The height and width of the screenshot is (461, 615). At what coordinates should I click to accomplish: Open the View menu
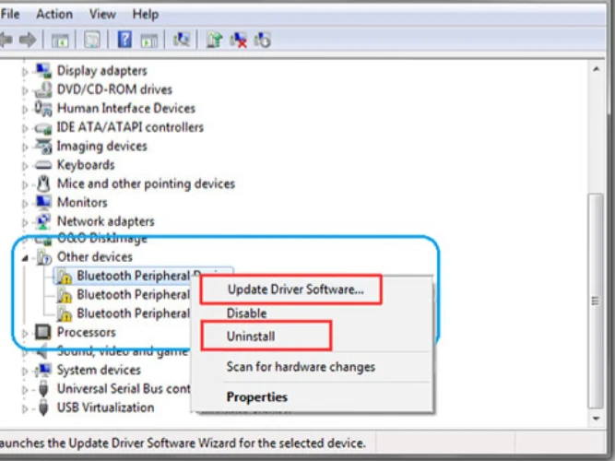click(x=102, y=14)
